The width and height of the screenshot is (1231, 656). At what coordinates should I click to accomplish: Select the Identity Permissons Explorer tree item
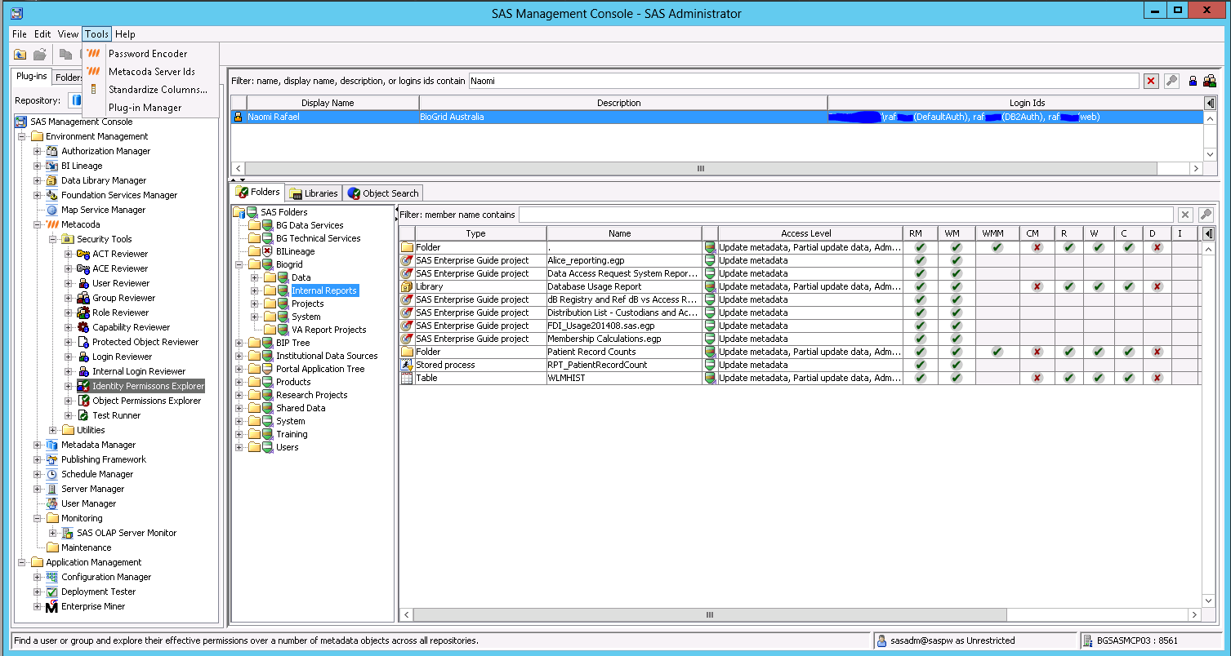coord(148,386)
